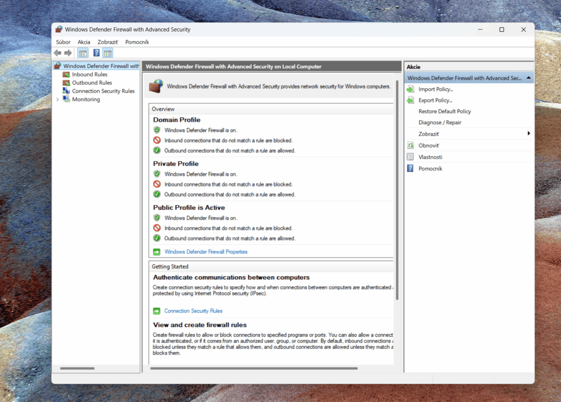Click the Back arrow toolbar icon
The image size is (561, 402).
(58, 53)
